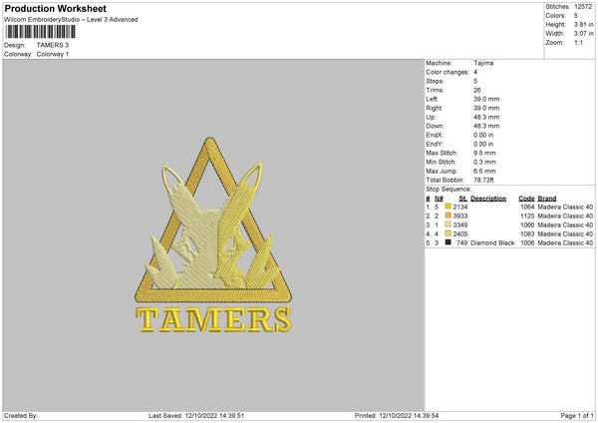Click the 'Diamond Black' description text
Image resolution: width=598 pixels, height=423 pixels.
click(492, 243)
